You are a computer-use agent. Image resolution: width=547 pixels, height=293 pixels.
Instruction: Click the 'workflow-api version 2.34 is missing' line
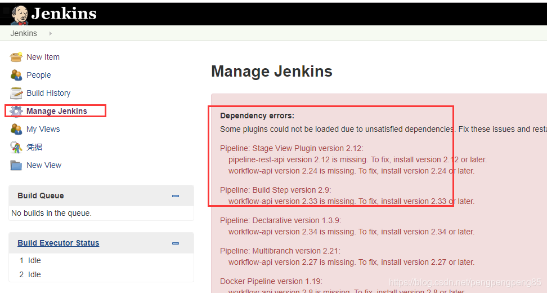351,232
